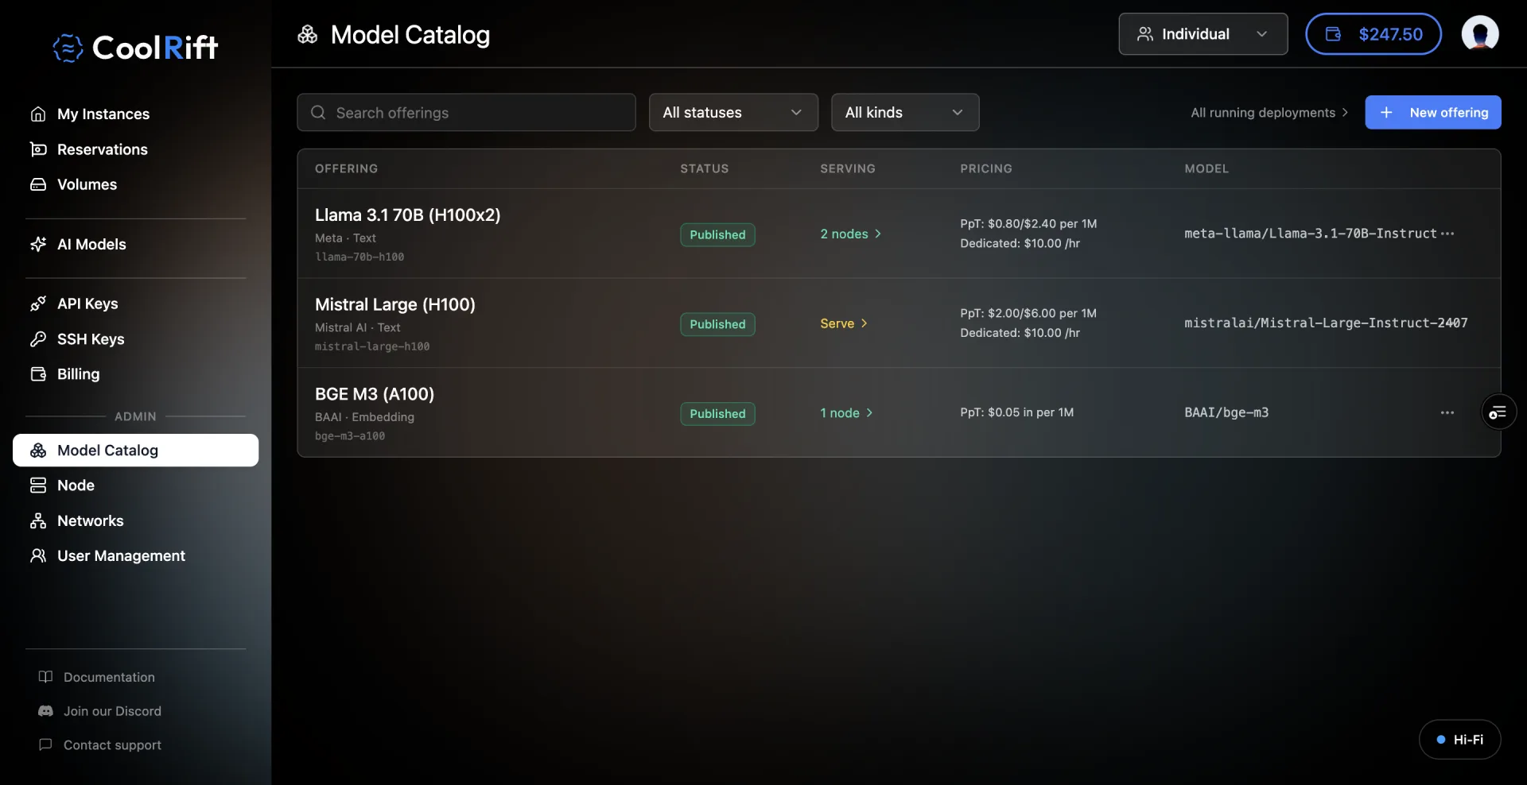
Task: Open Llama 3.1 70B (H100x2) offering
Action: [x=407, y=215]
